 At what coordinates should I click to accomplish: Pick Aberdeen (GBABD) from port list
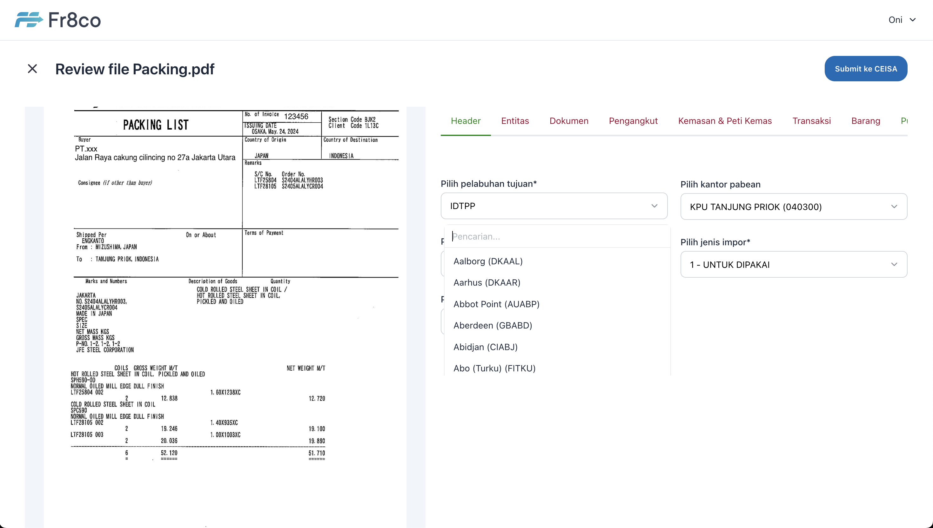[493, 325]
